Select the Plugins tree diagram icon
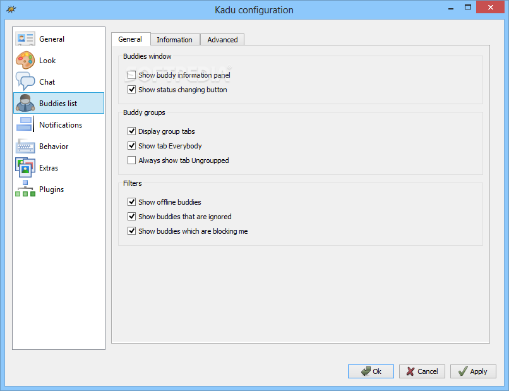Screen dimensions: 509x391 point(25,189)
